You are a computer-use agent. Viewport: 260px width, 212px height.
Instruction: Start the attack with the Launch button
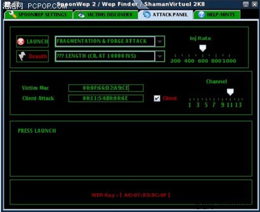pyautogui.click(x=33, y=41)
